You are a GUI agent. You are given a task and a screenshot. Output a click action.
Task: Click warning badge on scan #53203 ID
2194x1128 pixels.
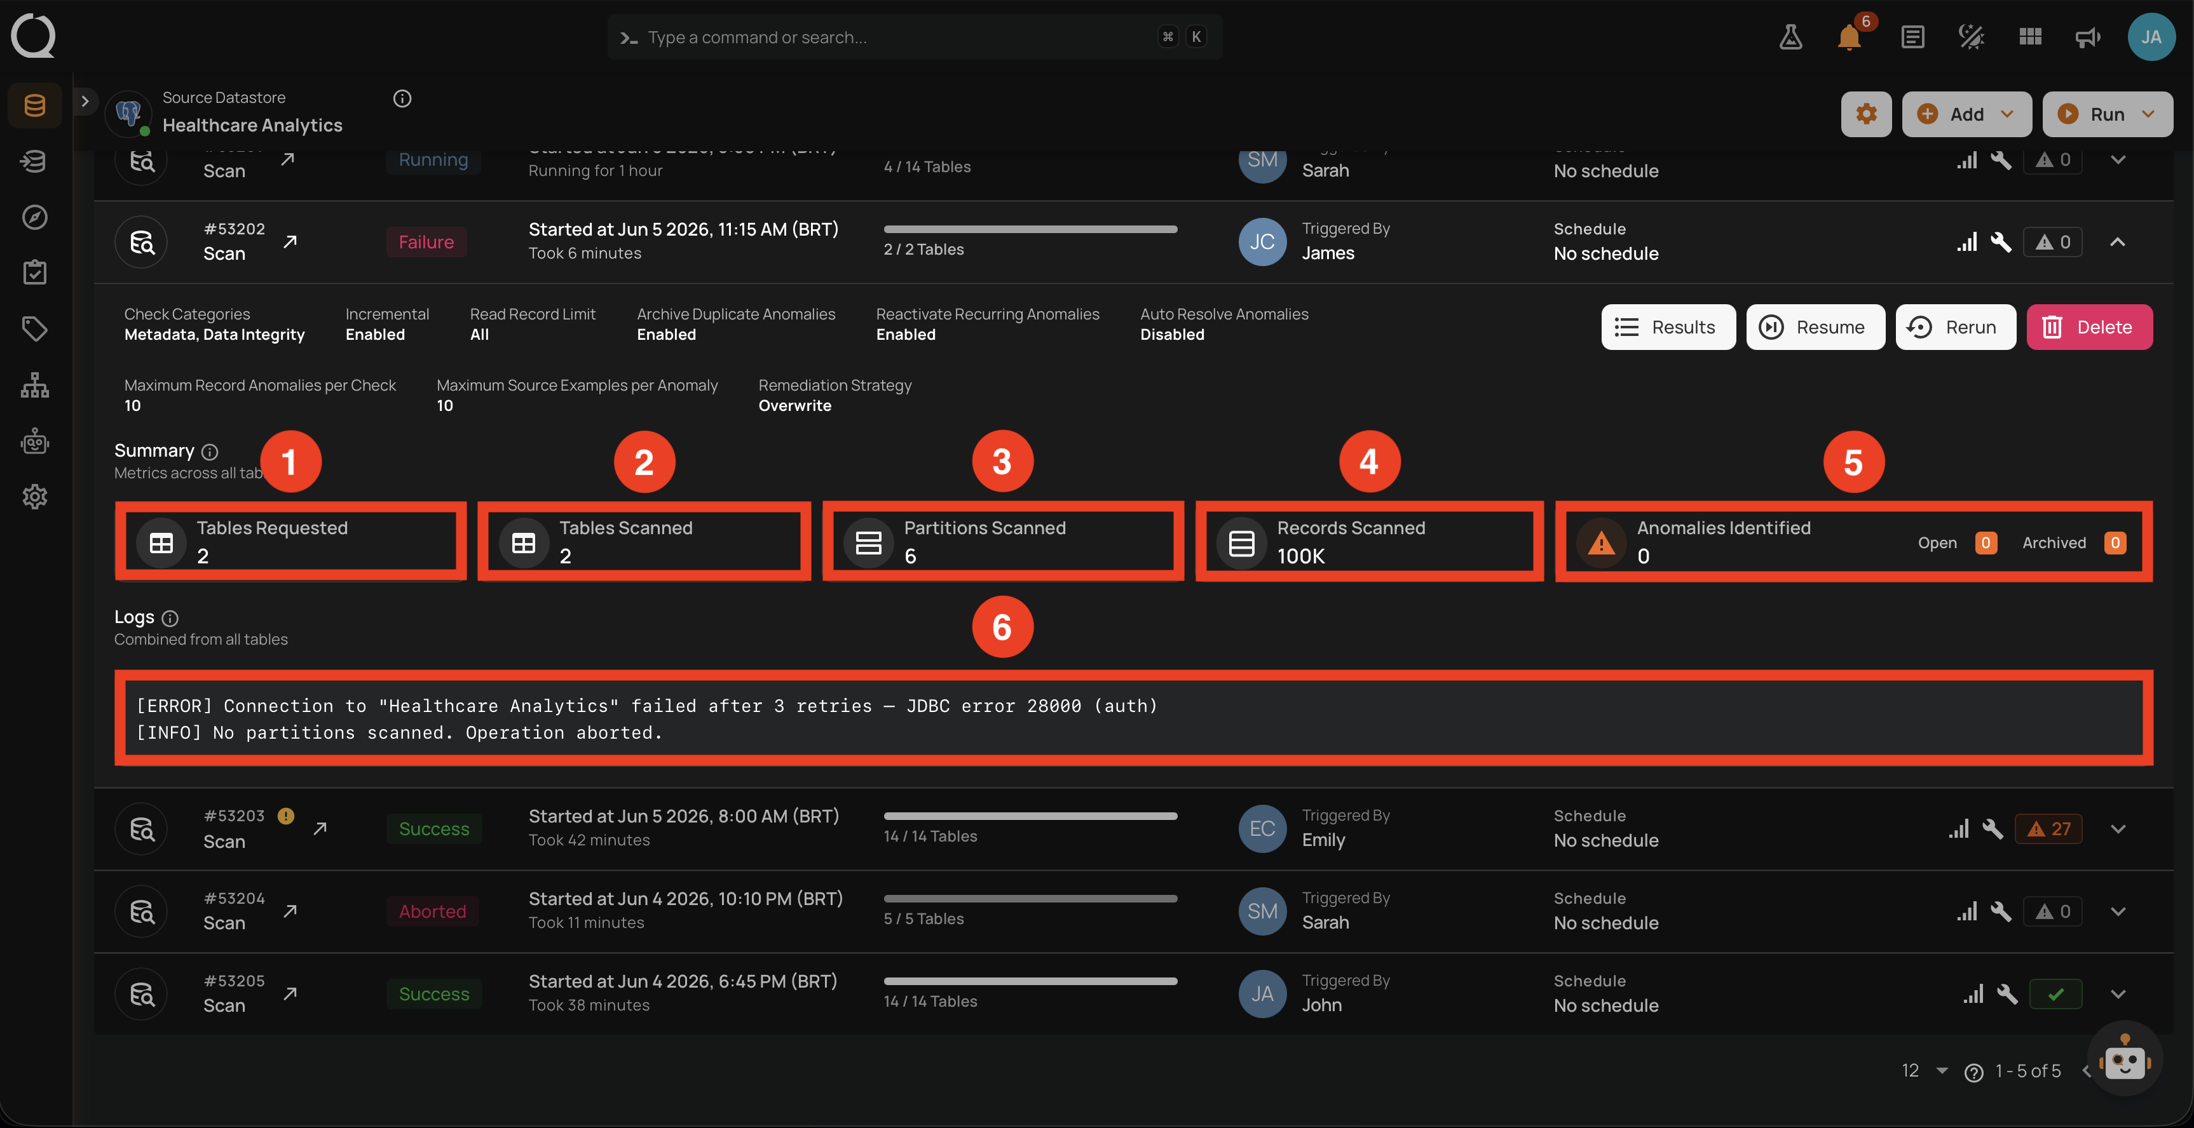coord(286,816)
